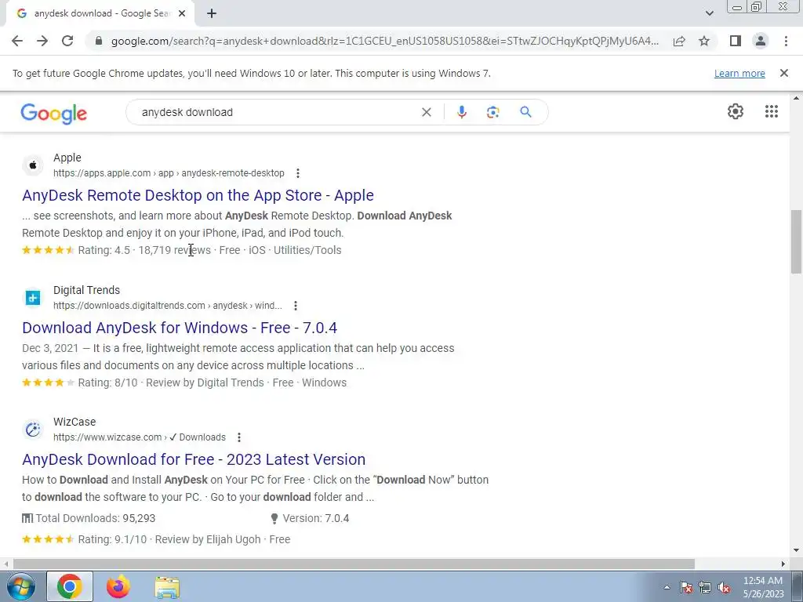Dismiss the Windows 7 update notice
The height and width of the screenshot is (602, 803).
click(x=783, y=73)
